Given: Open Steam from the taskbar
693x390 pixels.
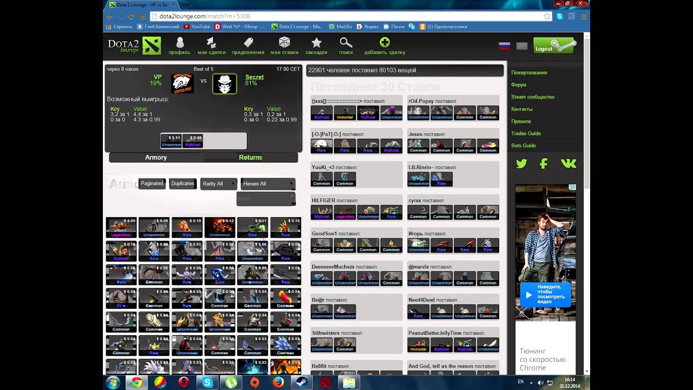Looking at the screenshot, I should point(302,382).
